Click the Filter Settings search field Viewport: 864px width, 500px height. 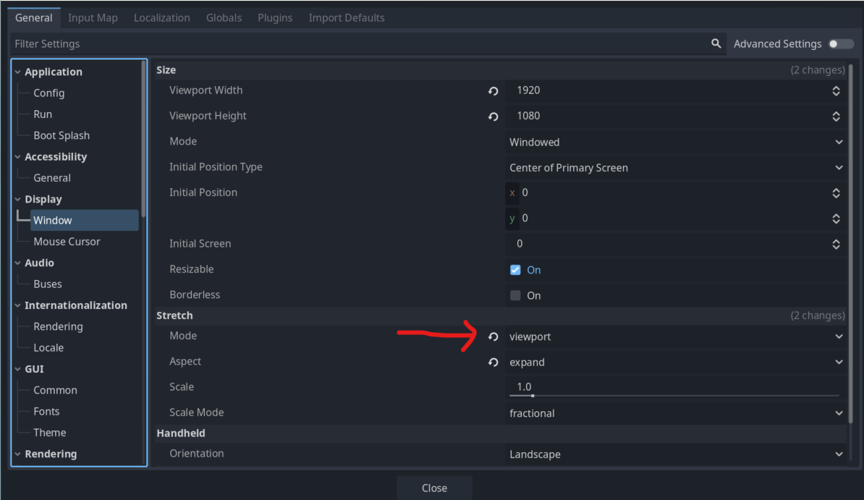[355, 44]
